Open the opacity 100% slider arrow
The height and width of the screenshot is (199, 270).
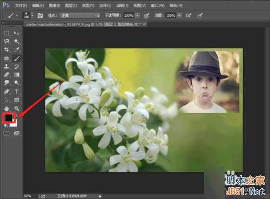coord(137,16)
